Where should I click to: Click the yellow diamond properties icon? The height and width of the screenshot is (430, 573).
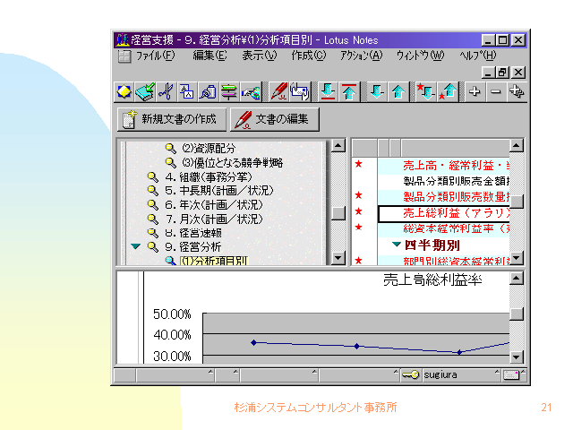[124, 91]
